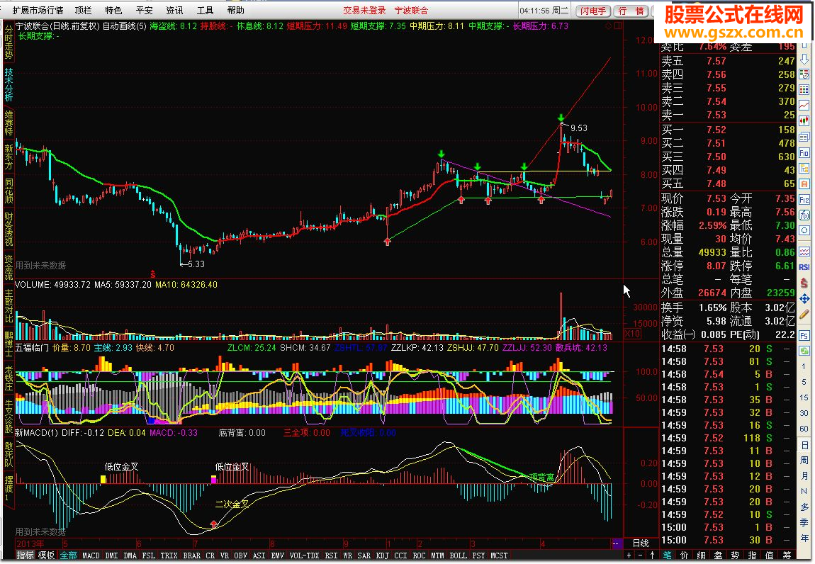The height and width of the screenshot is (564, 815).
Task: Open the 特色 menu
Action: click(113, 11)
